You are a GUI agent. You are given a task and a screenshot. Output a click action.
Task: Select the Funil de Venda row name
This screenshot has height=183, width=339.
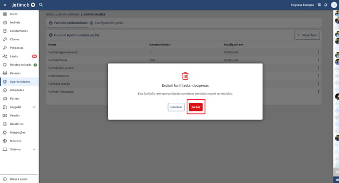58,60
